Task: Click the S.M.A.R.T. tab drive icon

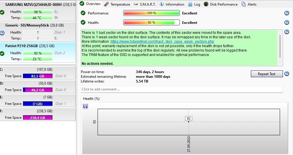Action: [136, 4]
